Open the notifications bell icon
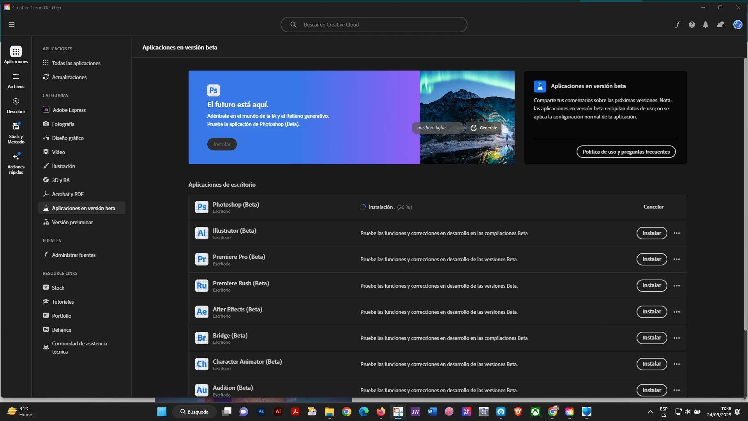The height and width of the screenshot is (421, 748). click(x=706, y=25)
